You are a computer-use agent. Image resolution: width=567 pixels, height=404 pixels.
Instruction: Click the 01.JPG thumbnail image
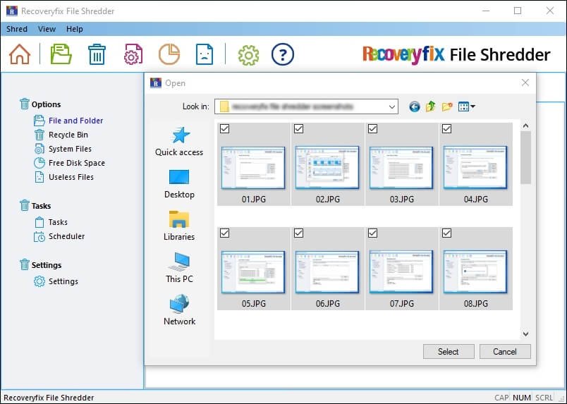253,168
